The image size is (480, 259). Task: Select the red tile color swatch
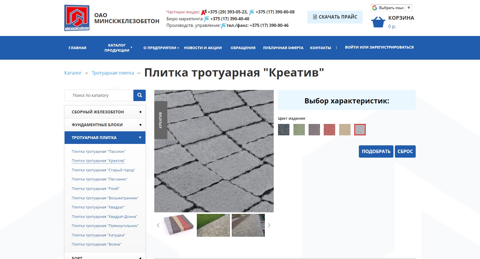click(329, 130)
